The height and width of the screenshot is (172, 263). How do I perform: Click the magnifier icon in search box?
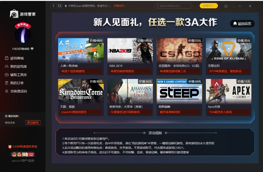tap(157, 6)
